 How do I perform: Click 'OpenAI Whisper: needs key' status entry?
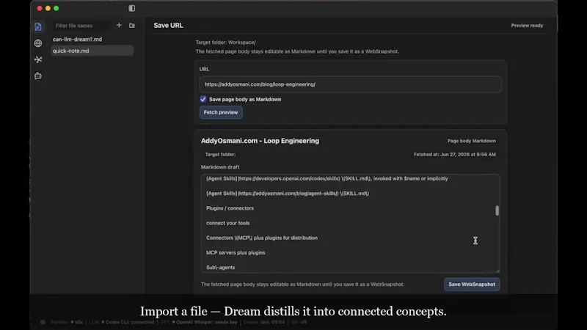pyautogui.click(x=205, y=322)
